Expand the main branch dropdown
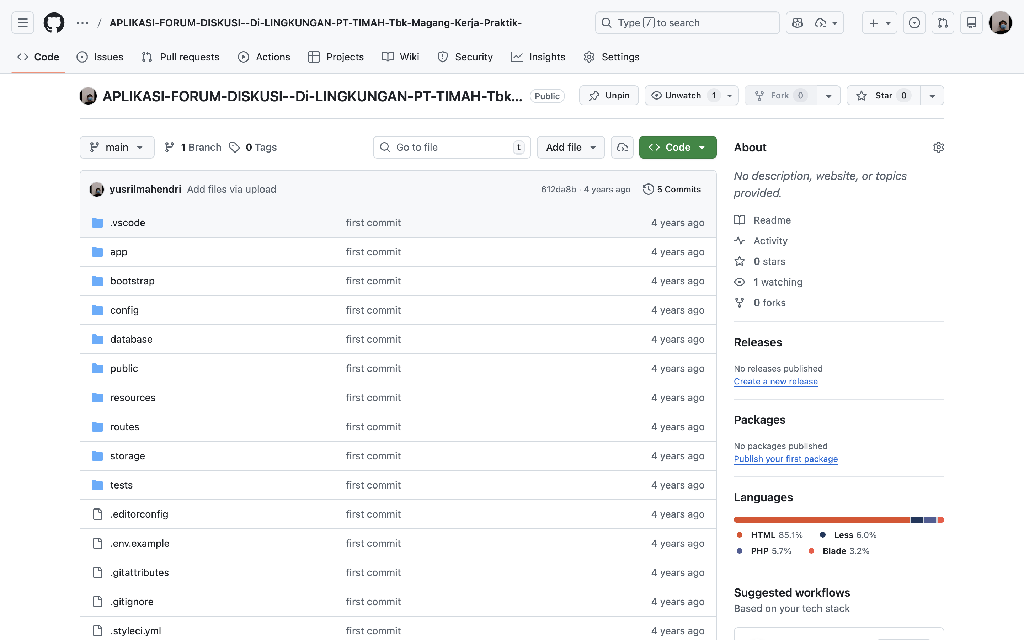Viewport: 1024px width, 640px height. (117, 147)
